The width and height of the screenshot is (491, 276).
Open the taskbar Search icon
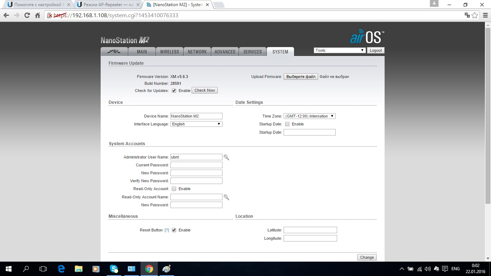(x=26, y=269)
